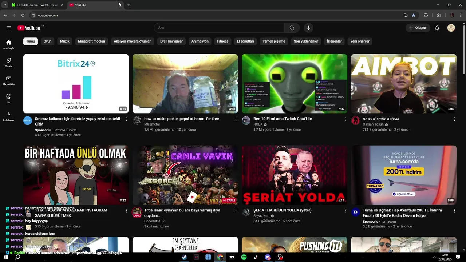This screenshot has height=262, width=466.
Task: Select the Evcil hayvanlar chip
Action: point(171,41)
